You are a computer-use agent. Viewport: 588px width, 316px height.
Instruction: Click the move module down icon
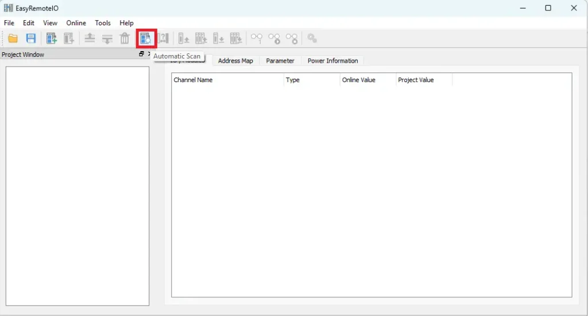tap(107, 38)
